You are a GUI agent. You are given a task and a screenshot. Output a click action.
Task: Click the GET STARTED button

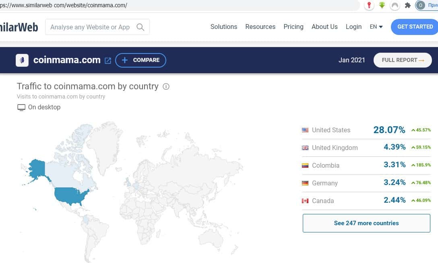pos(415,27)
